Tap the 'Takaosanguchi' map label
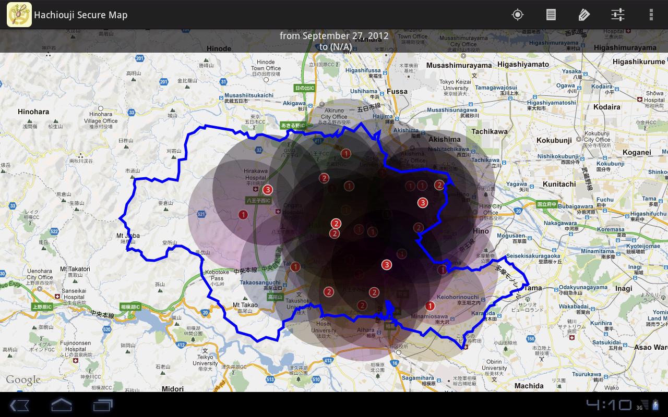The height and width of the screenshot is (417, 668). (260, 282)
